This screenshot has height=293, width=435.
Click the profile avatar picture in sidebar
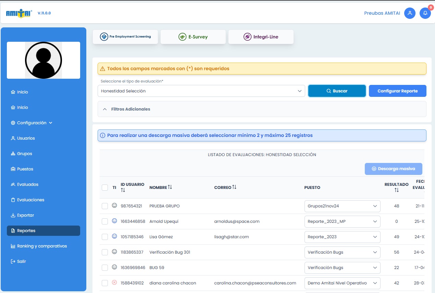(x=43, y=60)
